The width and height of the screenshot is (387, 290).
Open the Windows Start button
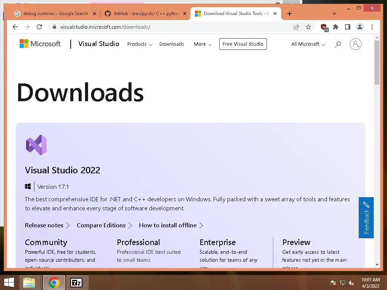point(9,282)
